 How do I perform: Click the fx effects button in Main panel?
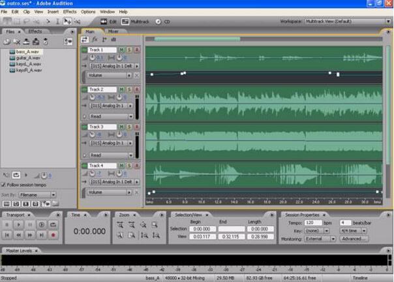click(x=95, y=40)
